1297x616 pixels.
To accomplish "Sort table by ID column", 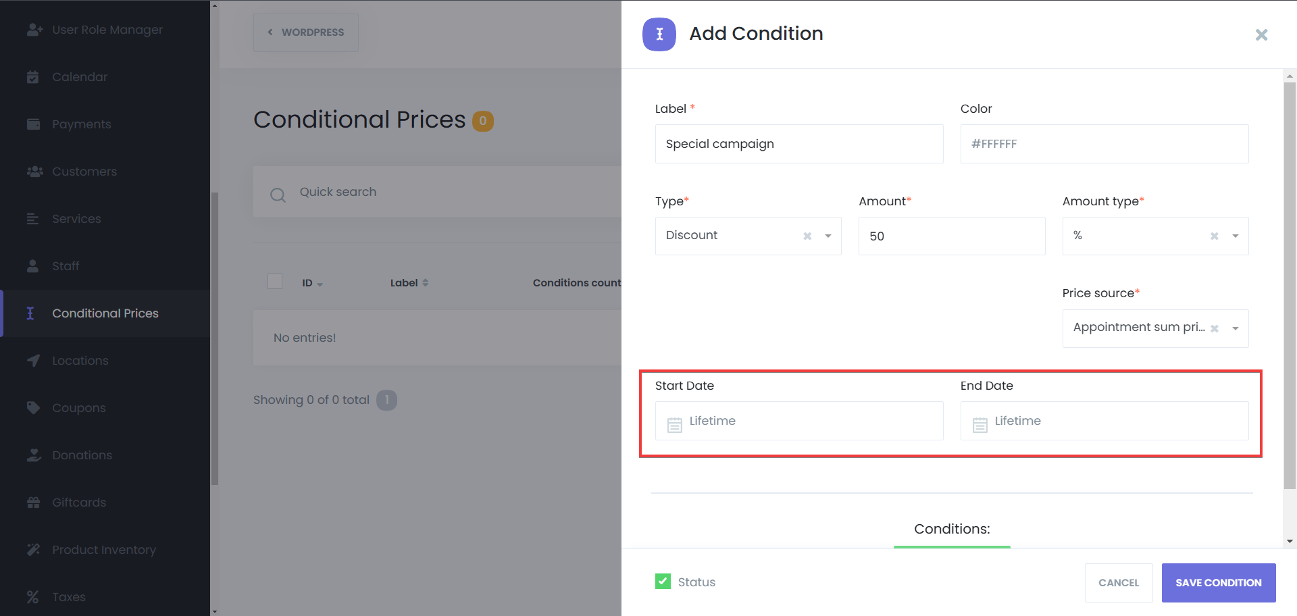I will [311, 283].
